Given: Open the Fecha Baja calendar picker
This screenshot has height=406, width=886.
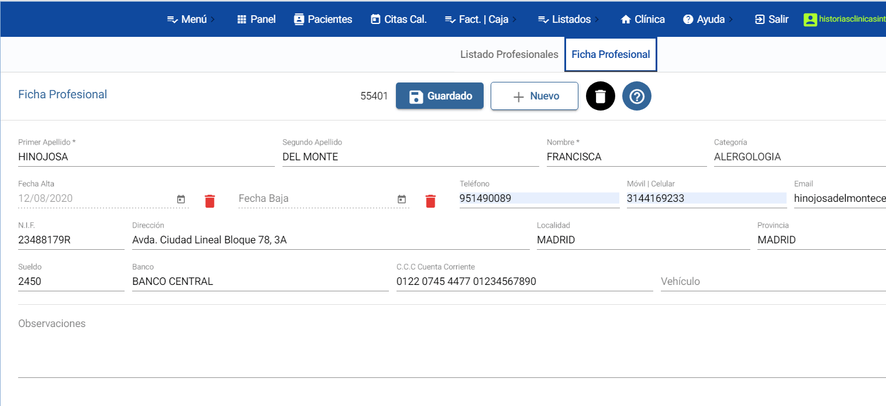Looking at the screenshot, I should [402, 199].
